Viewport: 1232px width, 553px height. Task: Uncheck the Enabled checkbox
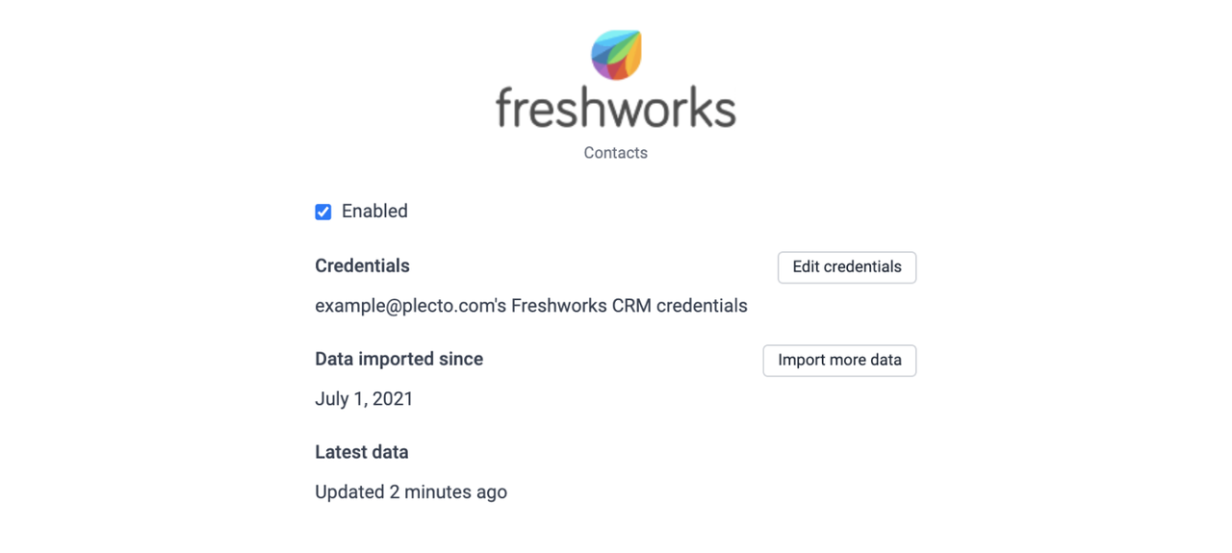tap(323, 212)
